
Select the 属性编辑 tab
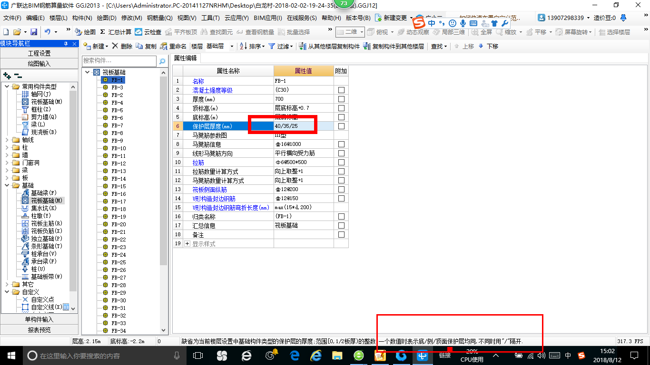[x=186, y=58]
